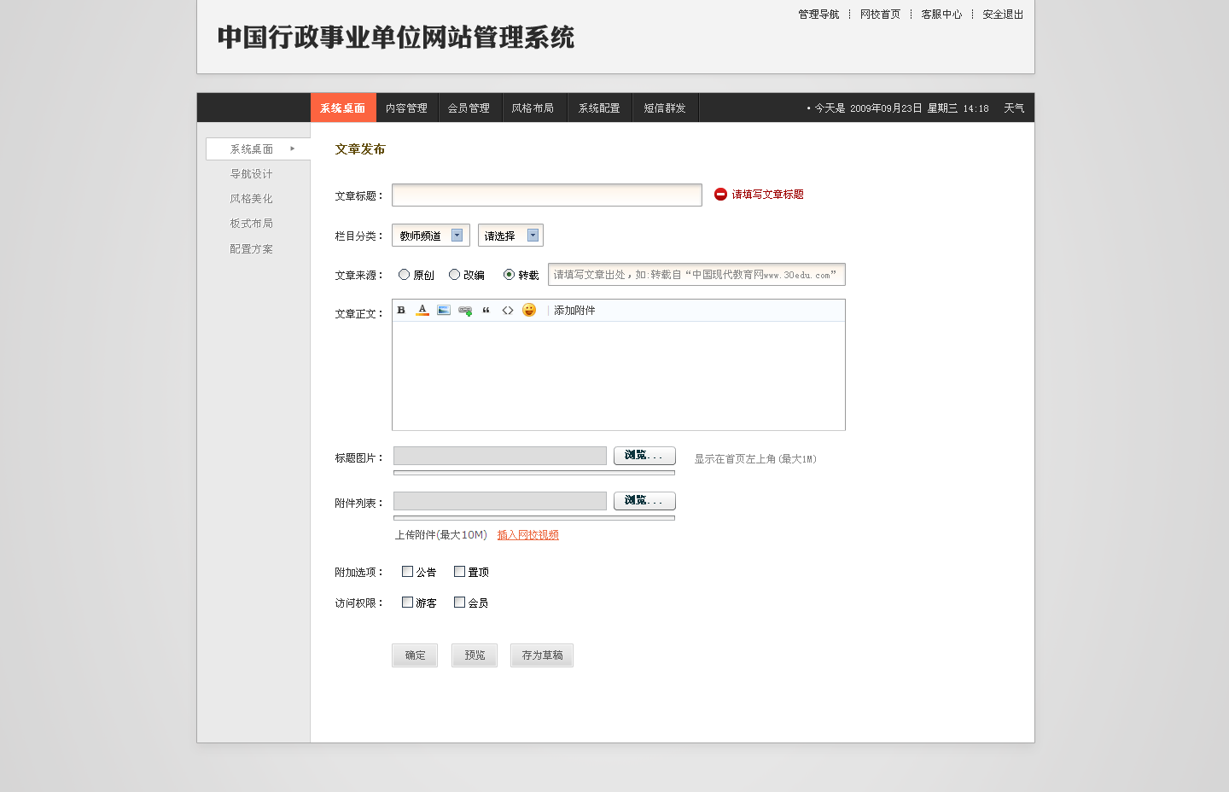Click 浏览 button for 标题图片

pyautogui.click(x=644, y=456)
